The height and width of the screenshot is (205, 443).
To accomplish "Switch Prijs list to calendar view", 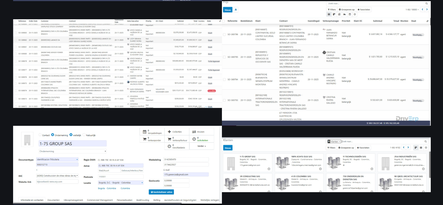I will (350, 14).
